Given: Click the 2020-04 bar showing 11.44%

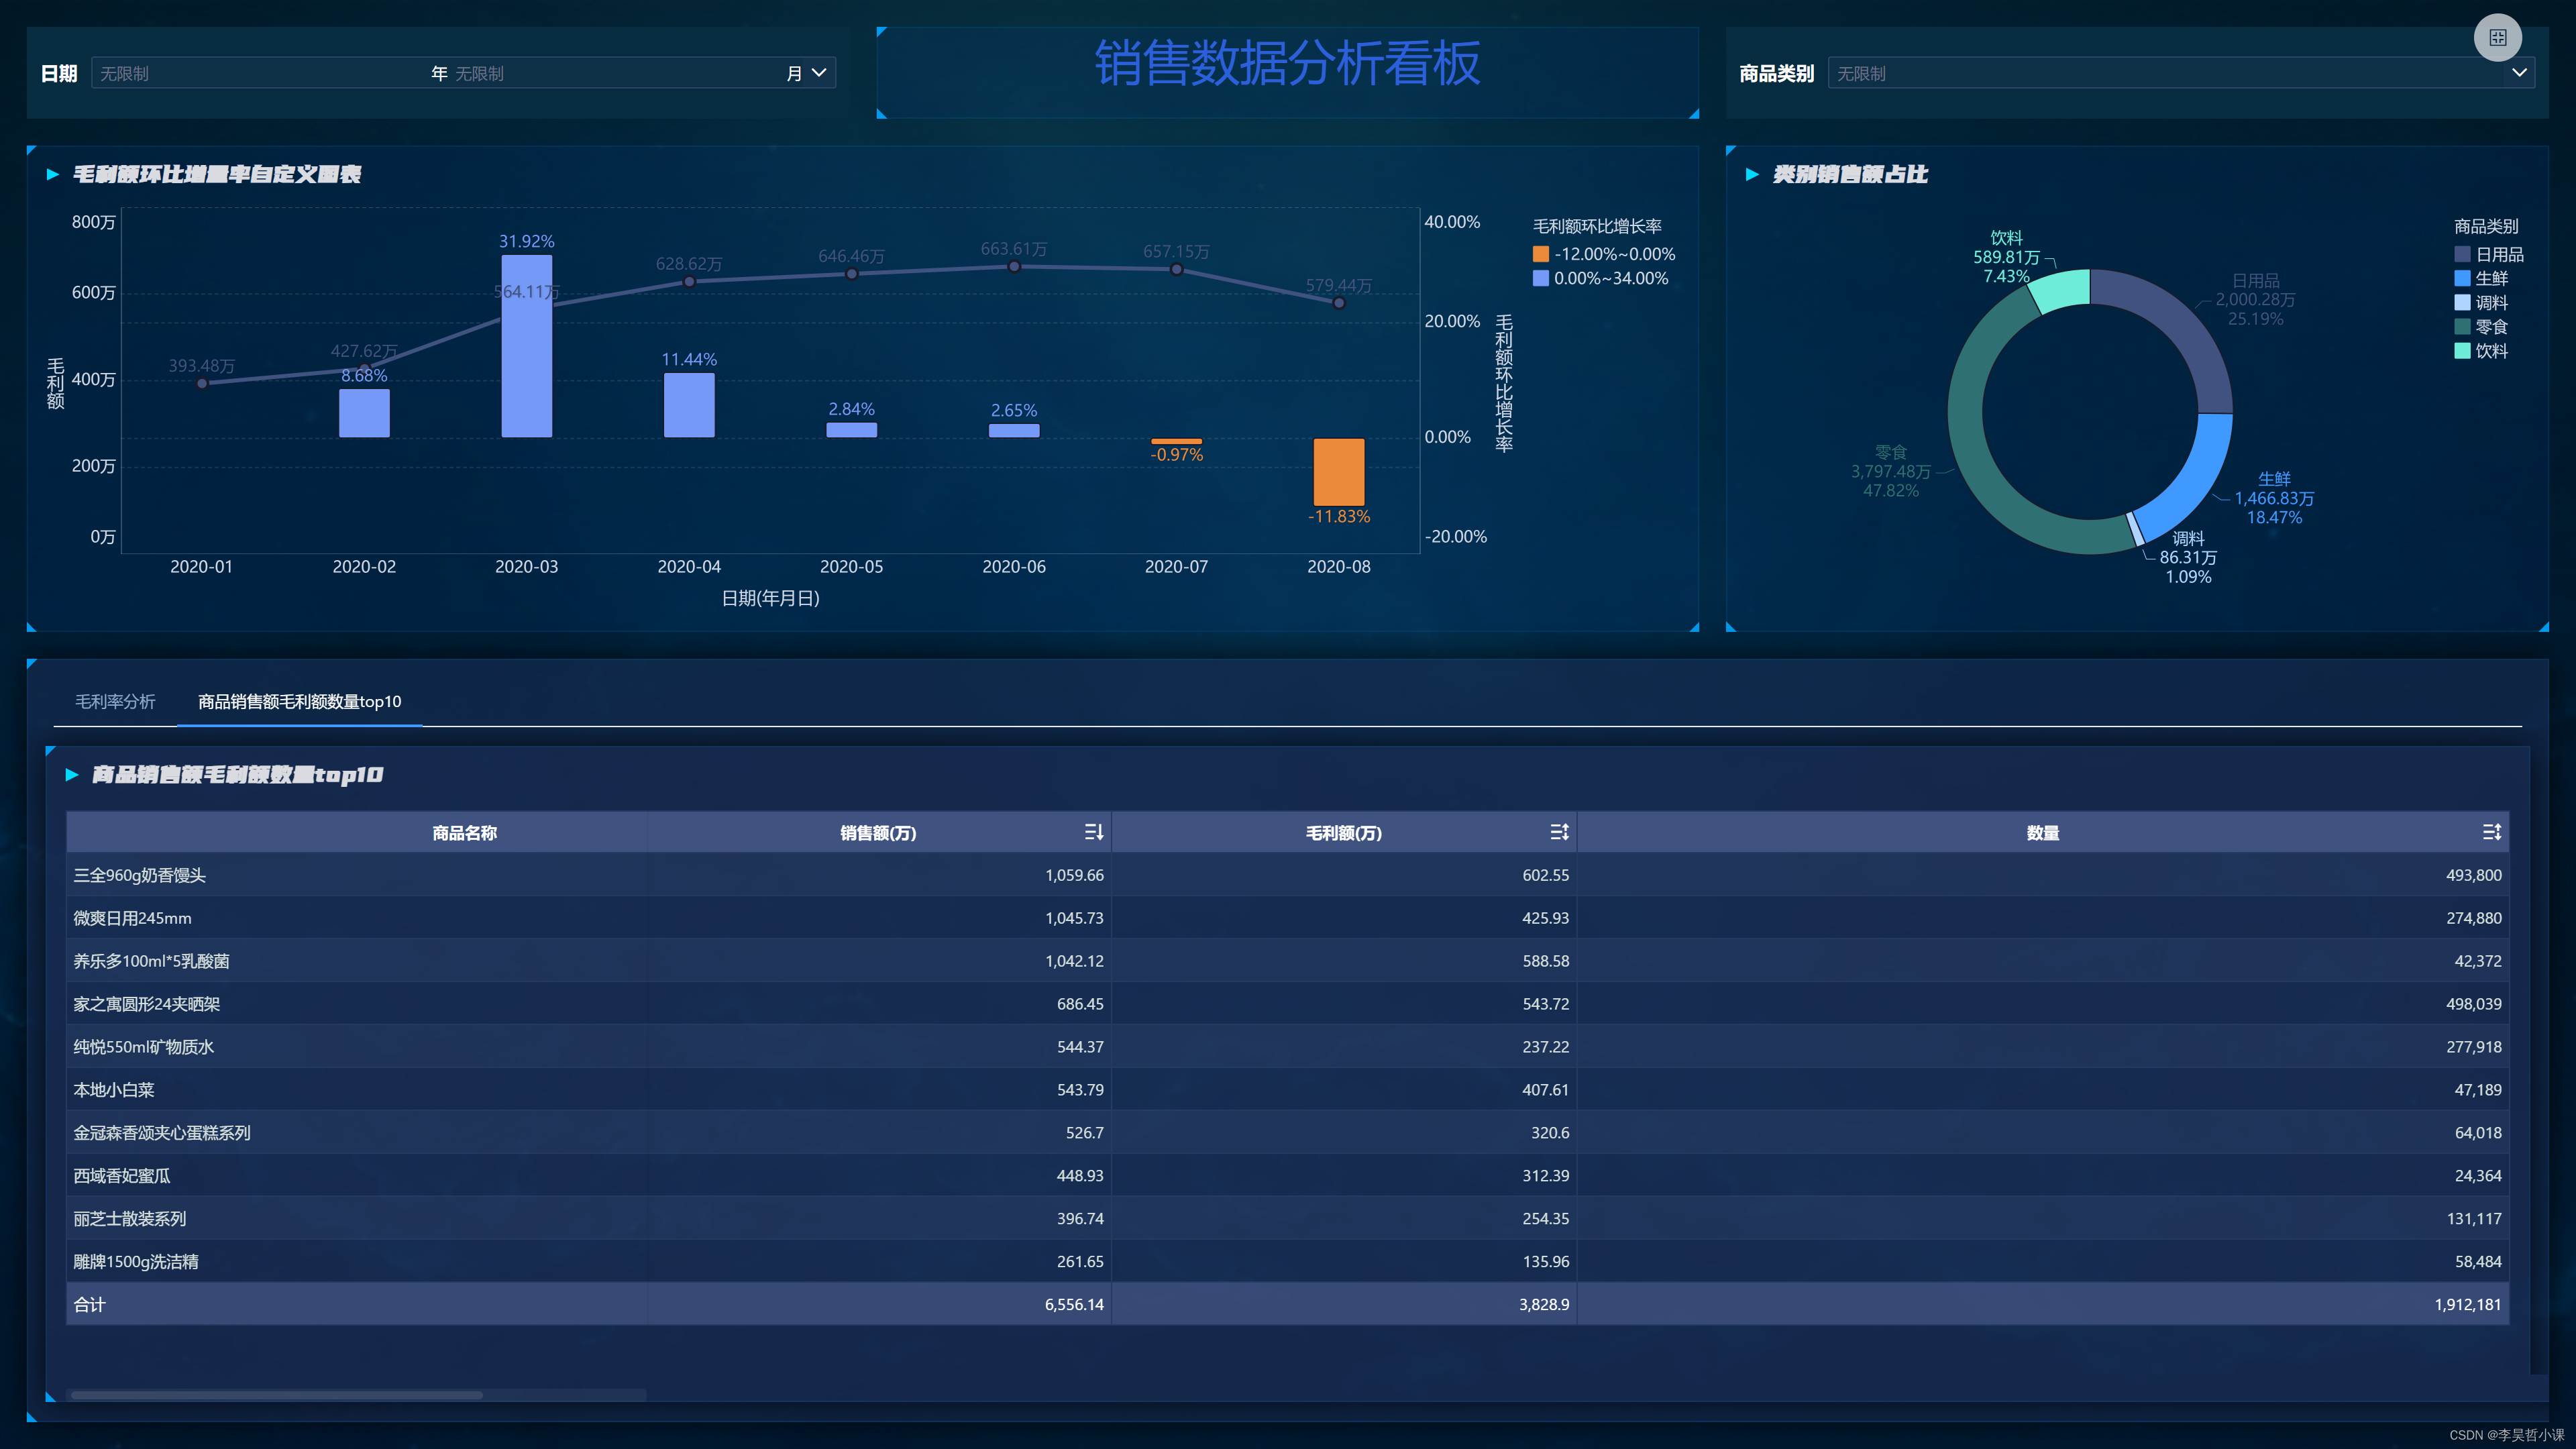Looking at the screenshot, I should coord(689,405).
